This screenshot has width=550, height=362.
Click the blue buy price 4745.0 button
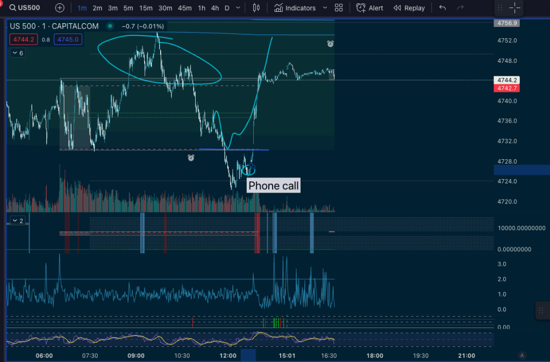(68, 39)
